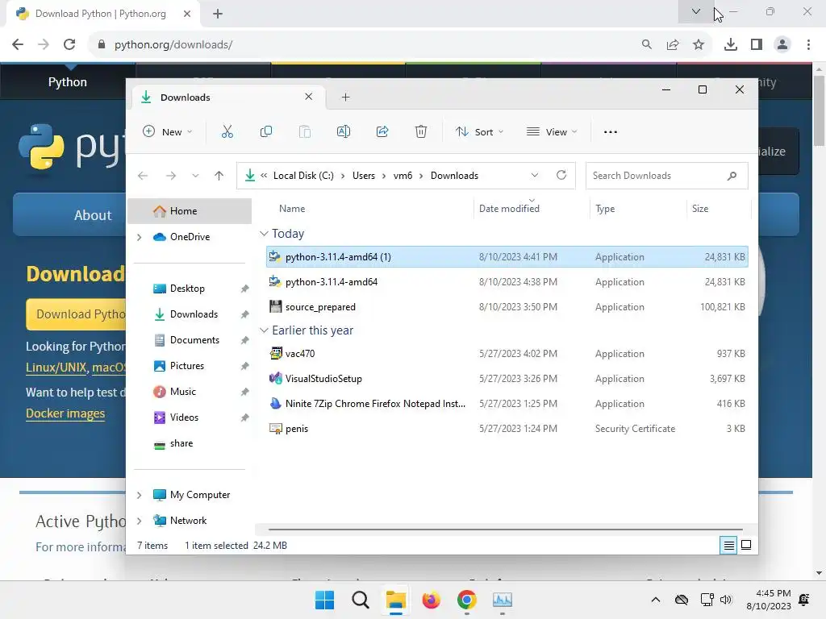The height and width of the screenshot is (619, 826).
Task: Expand OneDrive in navigation pane
Action: tap(139, 238)
